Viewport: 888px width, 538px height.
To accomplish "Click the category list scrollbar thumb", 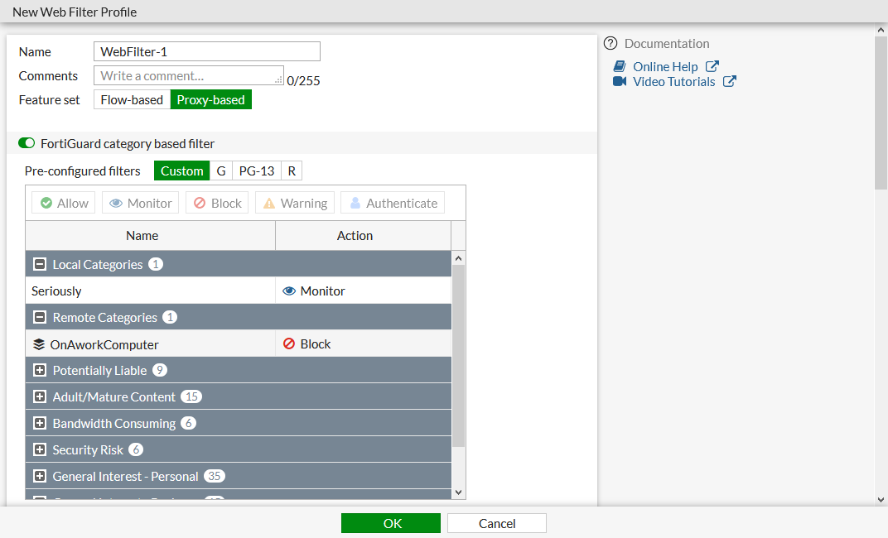I will pos(459,355).
